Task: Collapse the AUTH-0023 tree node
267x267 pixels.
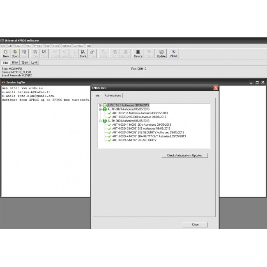Action: pyautogui.click(x=100, y=109)
